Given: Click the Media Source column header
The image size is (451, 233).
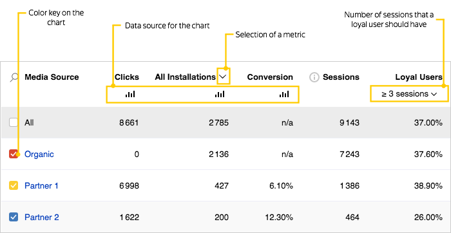Looking at the screenshot, I should 52,77.
